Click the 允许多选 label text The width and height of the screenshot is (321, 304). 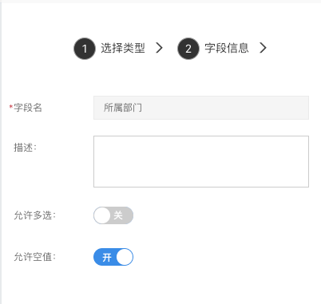point(35,215)
